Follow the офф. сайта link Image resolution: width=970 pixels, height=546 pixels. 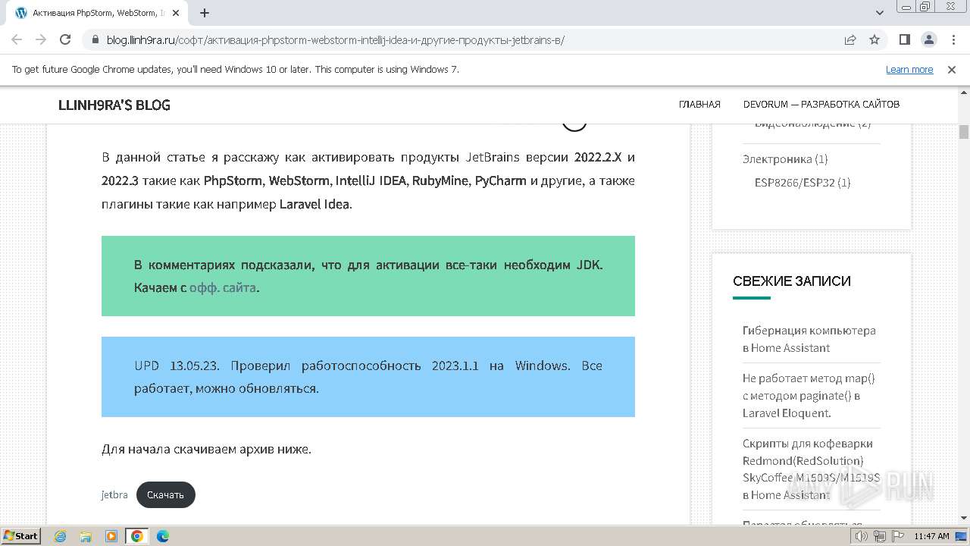coord(223,288)
